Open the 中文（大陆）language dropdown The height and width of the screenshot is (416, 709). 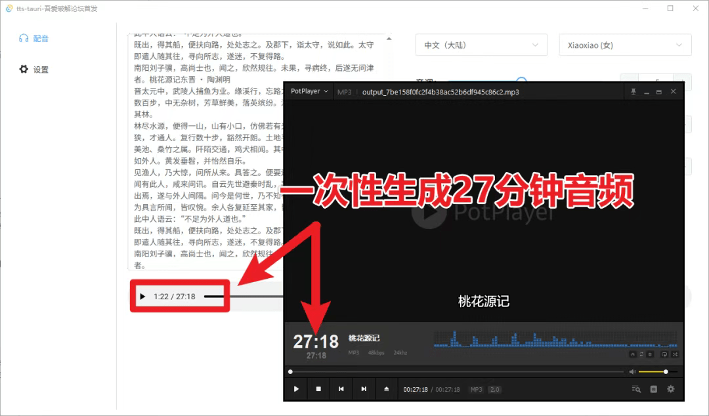(x=481, y=45)
